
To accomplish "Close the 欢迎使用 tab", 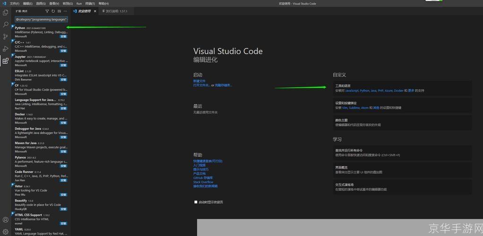I will [x=95, y=11].
